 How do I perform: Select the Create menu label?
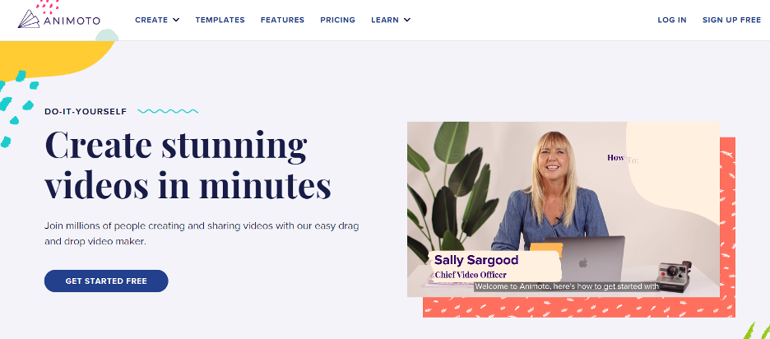click(151, 20)
